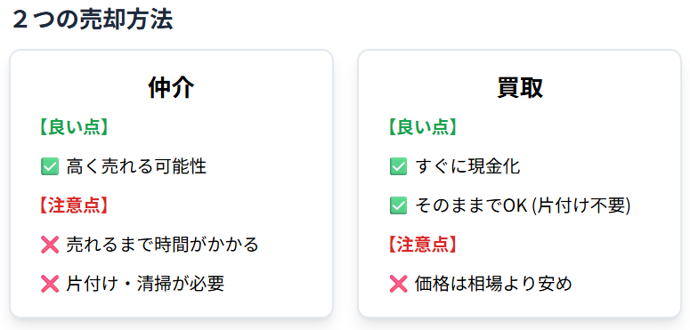The width and height of the screenshot is (690, 330).
Task: Click the 【良い点】 label in 仲介 card
Action: (74, 128)
